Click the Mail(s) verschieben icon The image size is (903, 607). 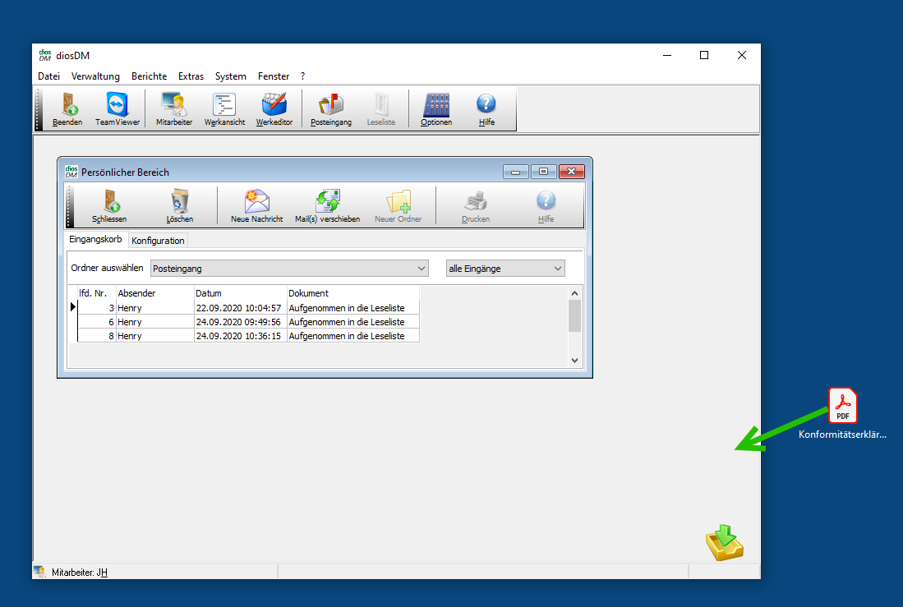pos(327,206)
